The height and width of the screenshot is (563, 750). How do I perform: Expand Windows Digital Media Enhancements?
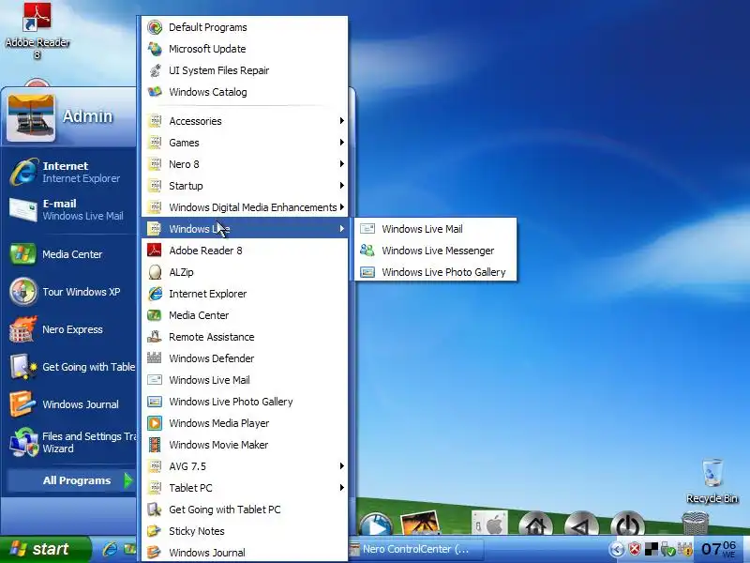click(x=245, y=207)
